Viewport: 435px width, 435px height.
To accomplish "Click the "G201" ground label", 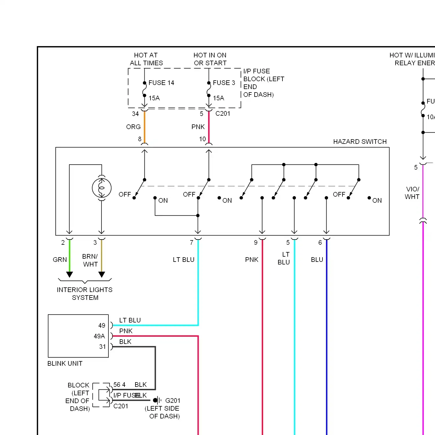I will tap(173, 400).
